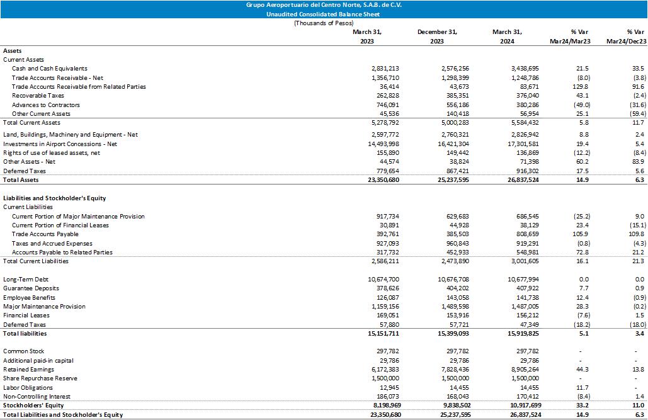Click the value 548,981
This screenshot has width=648, height=420.
(x=527, y=252)
